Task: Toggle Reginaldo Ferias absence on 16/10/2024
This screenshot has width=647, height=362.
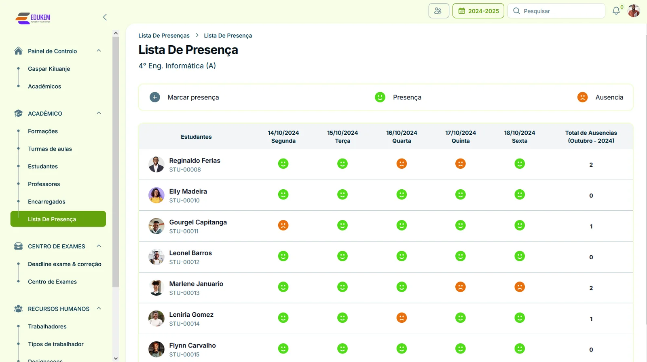Action: point(402,164)
